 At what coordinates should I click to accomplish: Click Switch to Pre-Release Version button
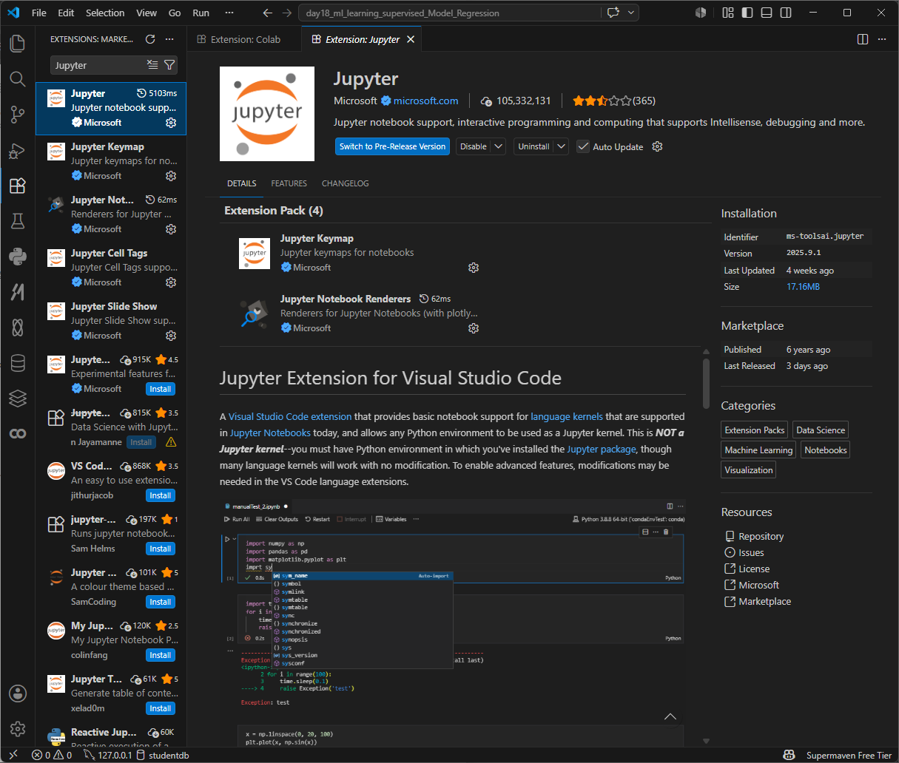[x=392, y=146]
